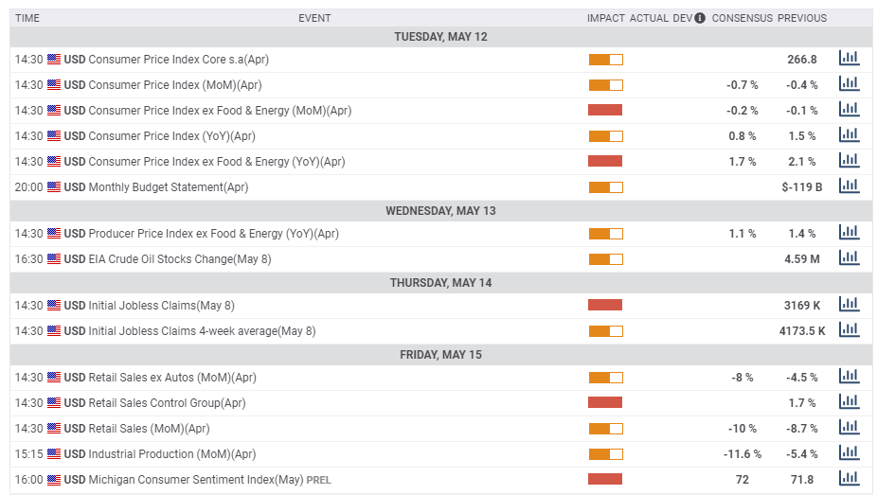Click the IMPACT column header

[606, 18]
